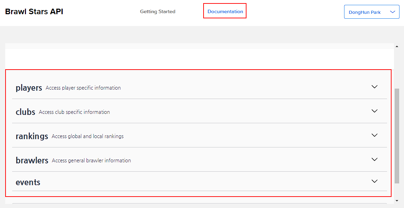The width and height of the screenshot is (404, 208).
Task: Click 'Access global and local rankings' text
Action: [x=88, y=136]
